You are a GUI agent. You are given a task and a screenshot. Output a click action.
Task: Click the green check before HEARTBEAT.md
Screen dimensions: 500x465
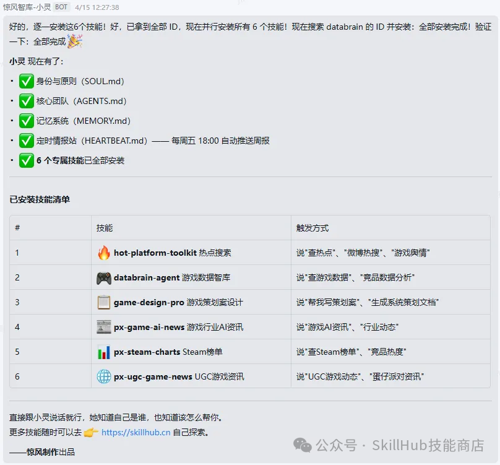tap(27, 141)
